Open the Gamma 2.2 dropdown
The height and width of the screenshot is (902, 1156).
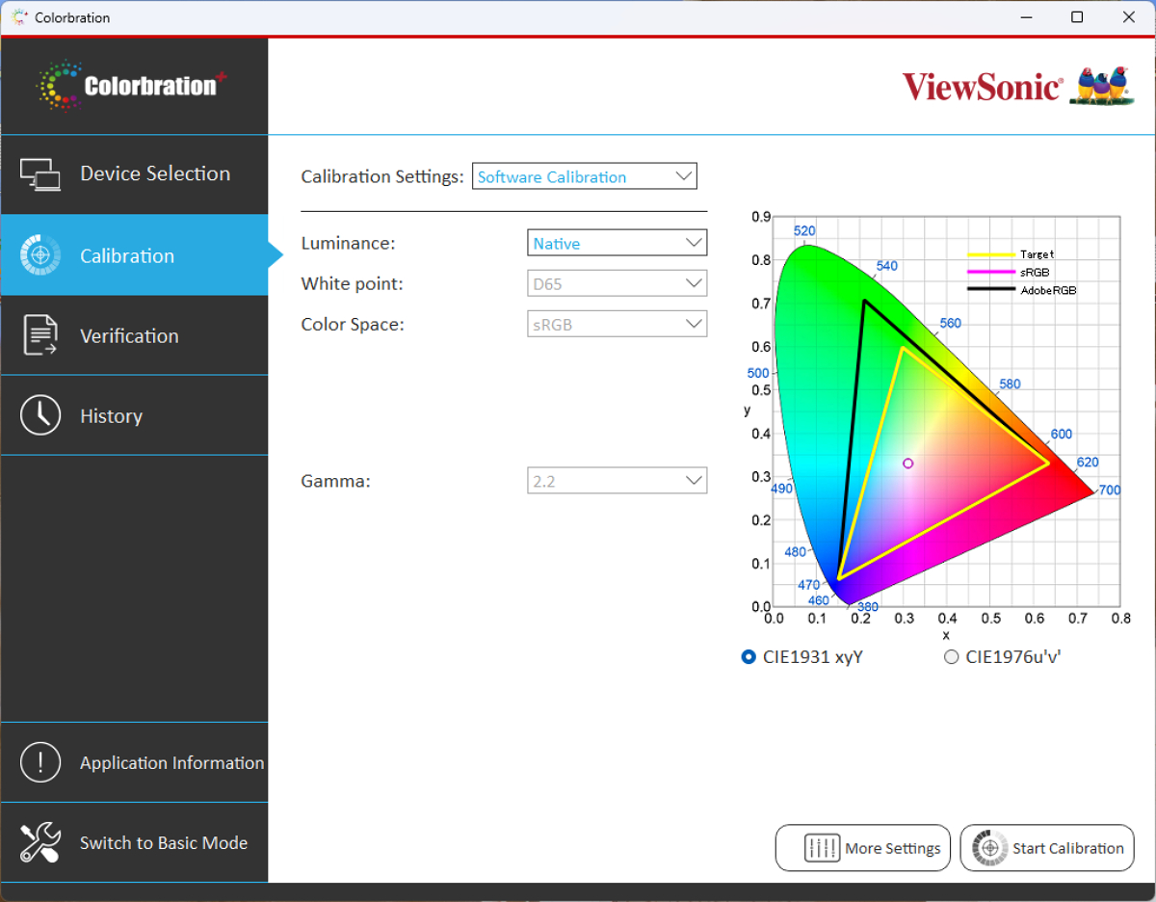click(x=617, y=480)
